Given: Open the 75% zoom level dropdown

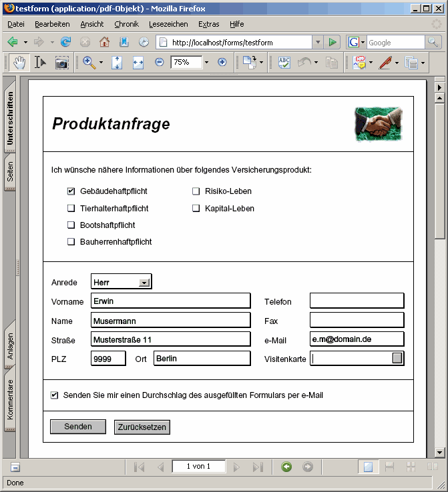Looking at the screenshot, I should pos(206,62).
